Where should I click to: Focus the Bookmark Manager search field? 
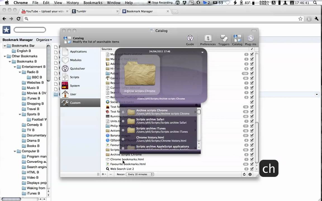pos(30,30)
